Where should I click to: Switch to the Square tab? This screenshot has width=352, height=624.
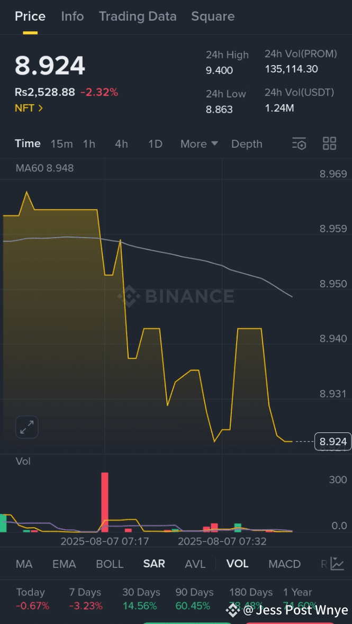(x=213, y=16)
